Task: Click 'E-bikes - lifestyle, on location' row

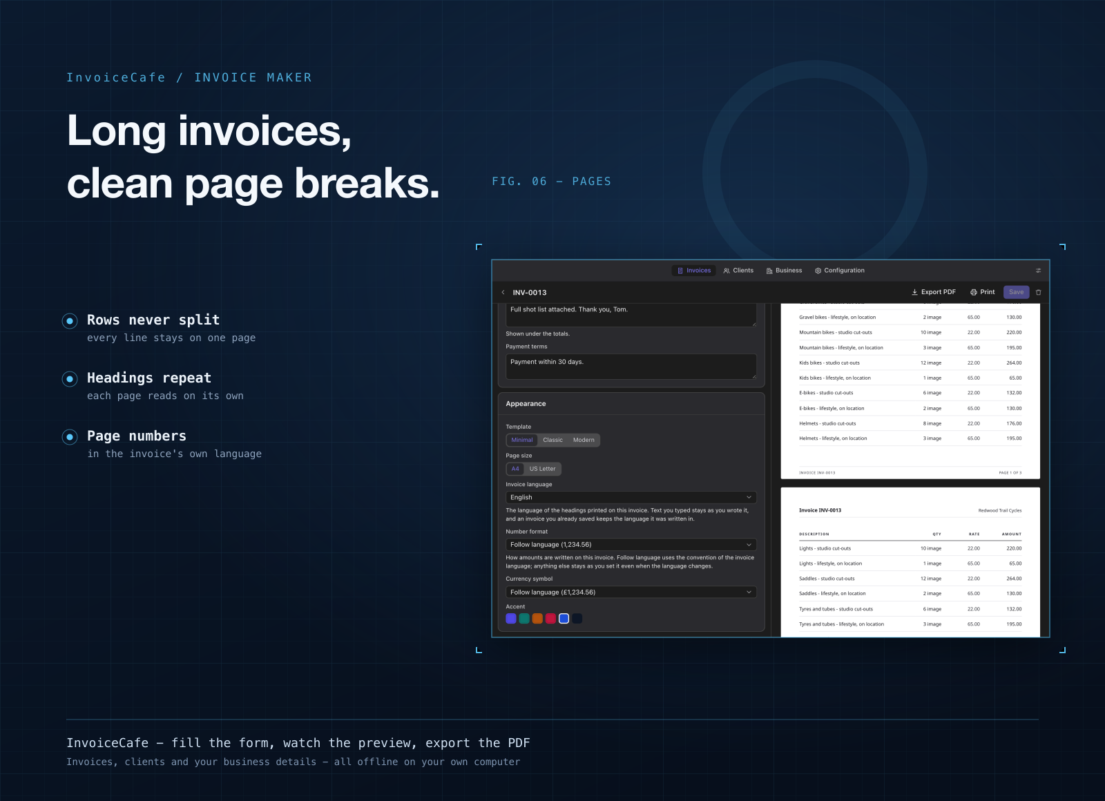Action: (x=910, y=409)
